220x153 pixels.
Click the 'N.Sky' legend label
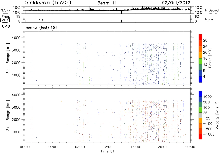point(5,10)
